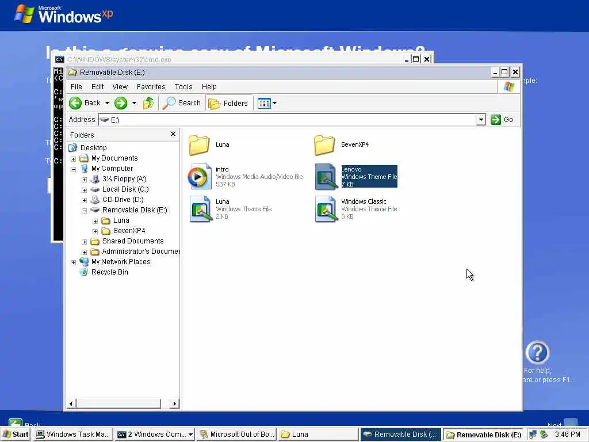Open the Edit menu
Viewport: 589px width, 442px height.
pos(98,87)
